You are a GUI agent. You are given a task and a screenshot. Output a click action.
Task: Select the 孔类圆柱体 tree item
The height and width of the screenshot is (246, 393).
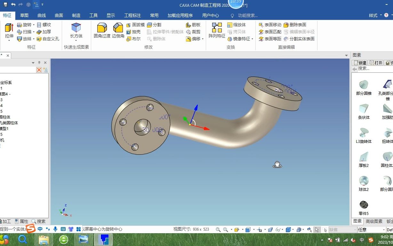[x=9, y=123]
